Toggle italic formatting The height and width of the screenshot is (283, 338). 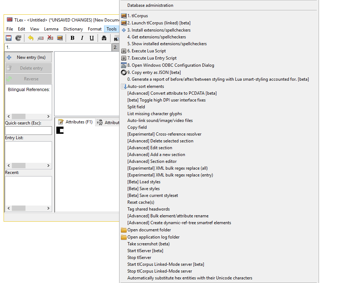[x=82, y=38]
